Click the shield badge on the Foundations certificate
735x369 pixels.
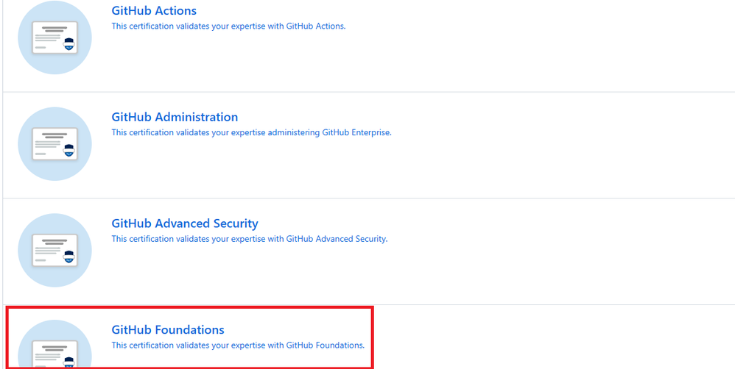70,360
